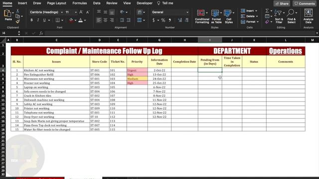
Task: Toggle Italic formatting
Action: pos(38,20)
